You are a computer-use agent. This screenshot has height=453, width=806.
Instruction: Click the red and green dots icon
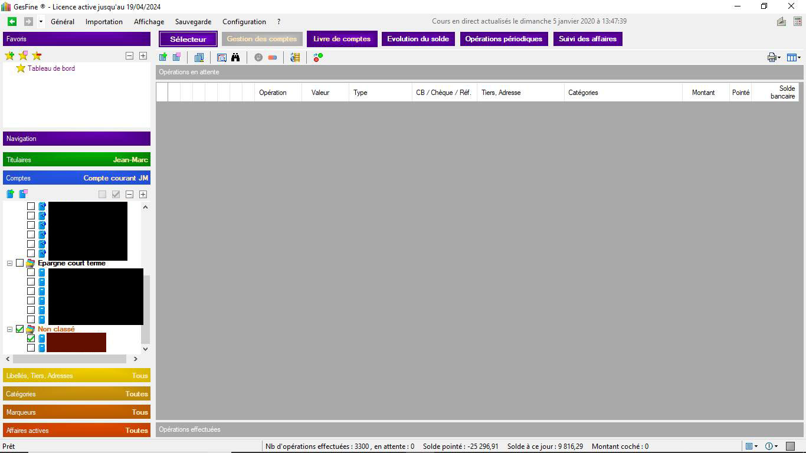point(318,57)
